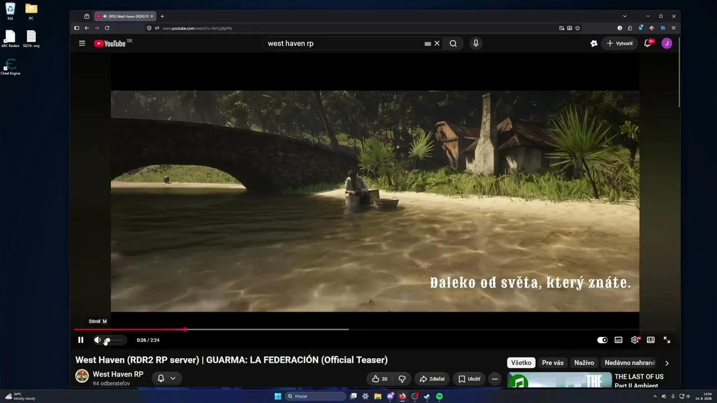Image resolution: width=717 pixels, height=403 pixels.
Task: Open 'THE LAST OF US Part II Ambient' recommended video
Action: tap(639, 381)
